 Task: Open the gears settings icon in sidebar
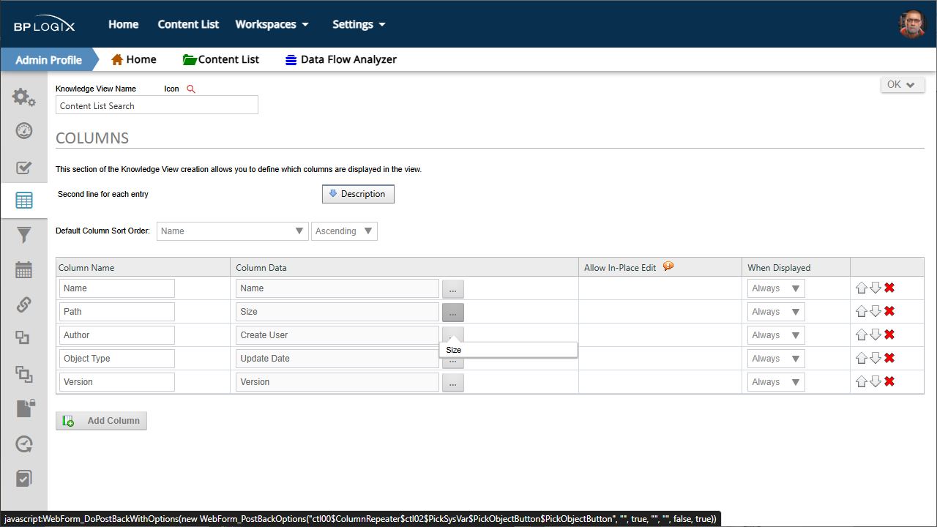(x=23, y=97)
